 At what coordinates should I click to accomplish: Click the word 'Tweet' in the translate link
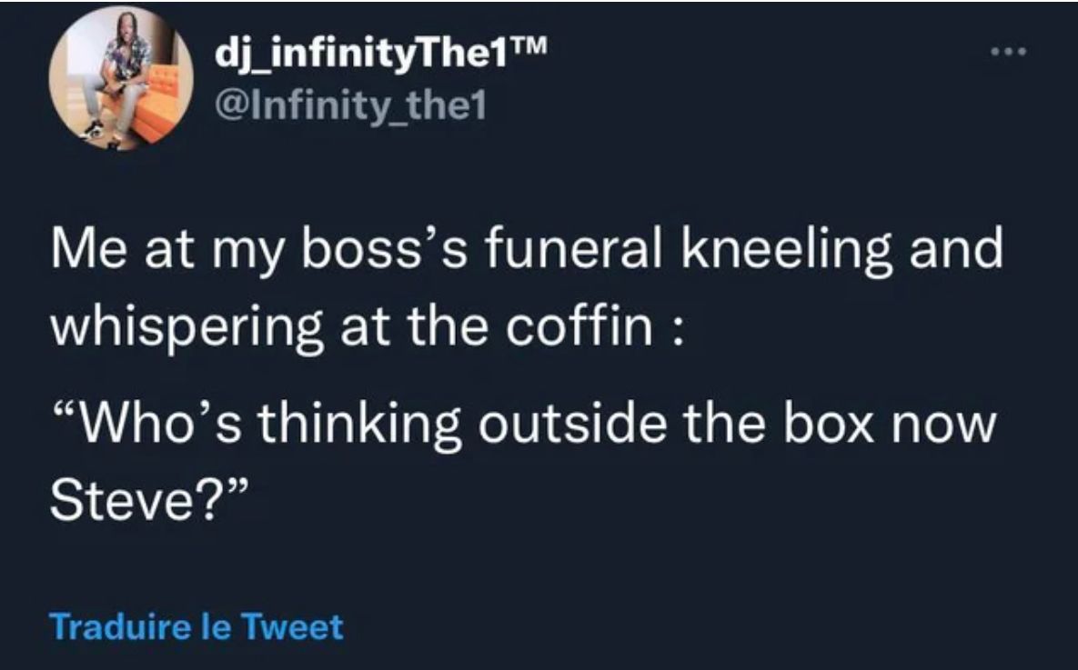coord(303,627)
